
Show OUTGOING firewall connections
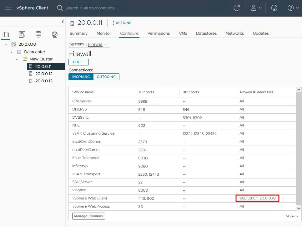pos(106,77)
